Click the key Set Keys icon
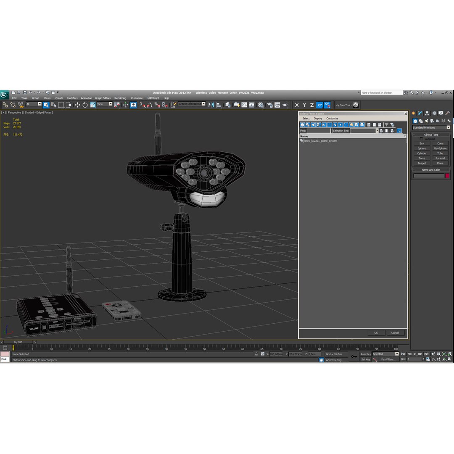The width and height of the screenshot is (454, 454). coord(354,356)
